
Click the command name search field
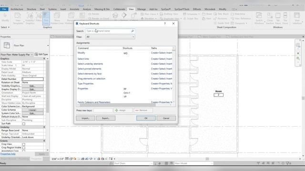[110, 31]
